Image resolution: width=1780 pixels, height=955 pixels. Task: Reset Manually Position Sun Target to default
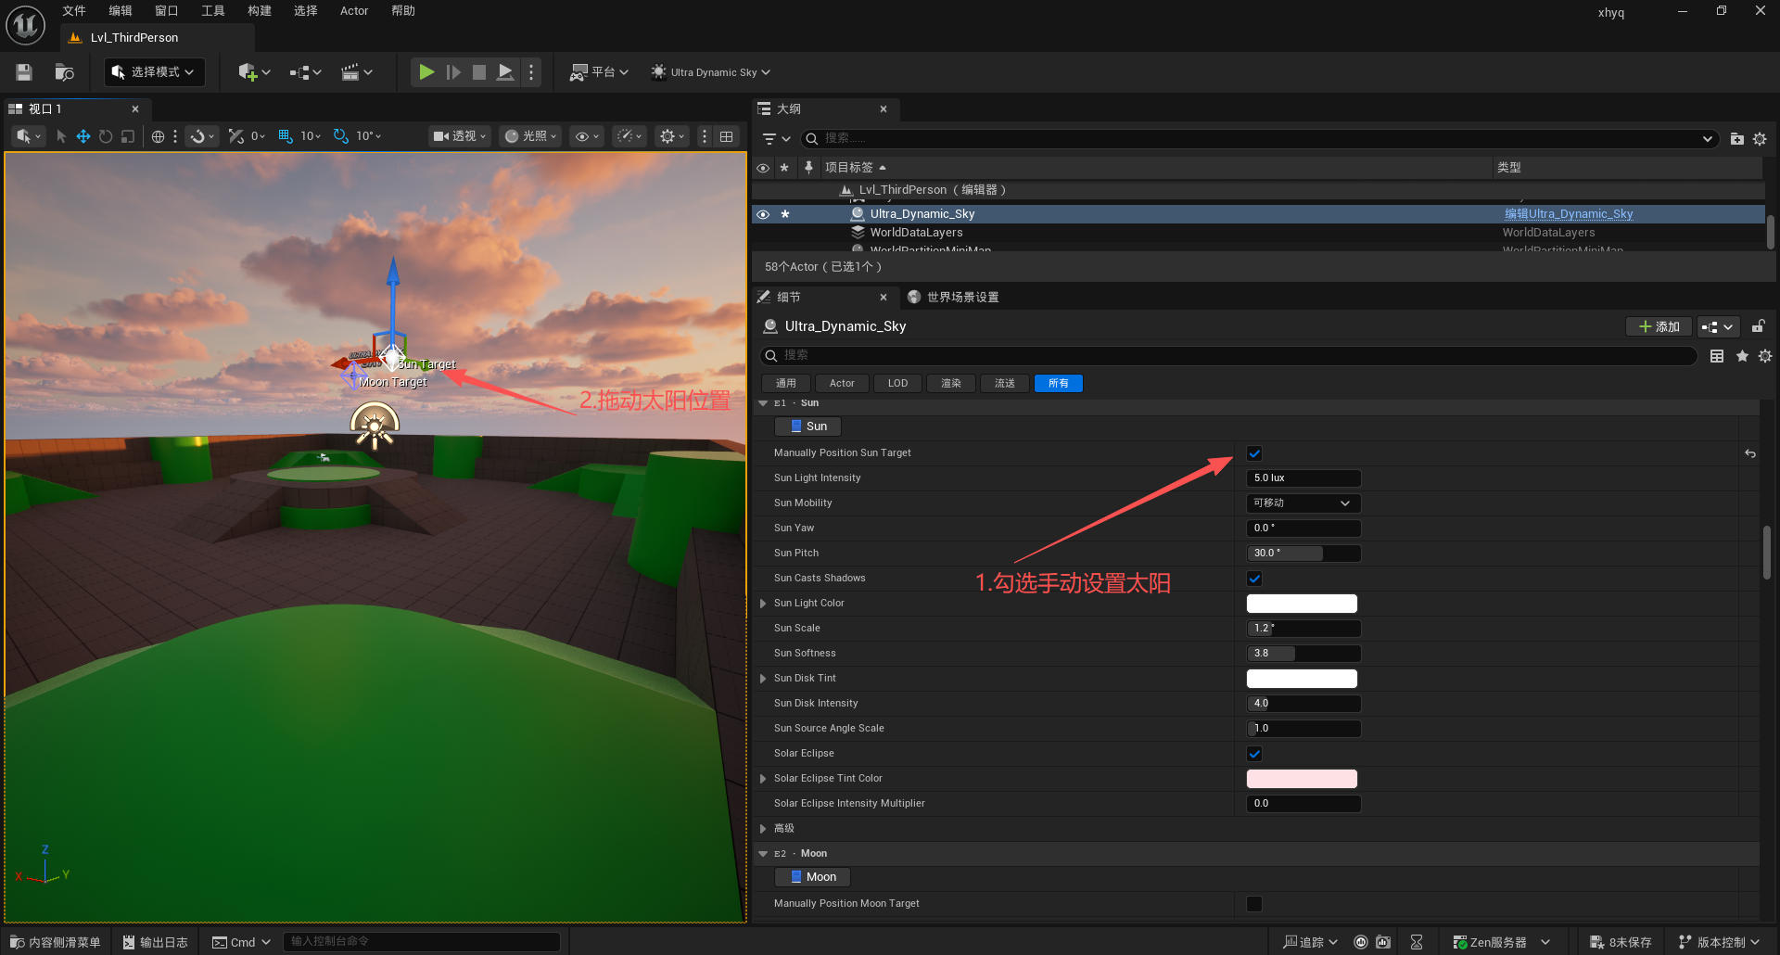tap(1750, 453)
